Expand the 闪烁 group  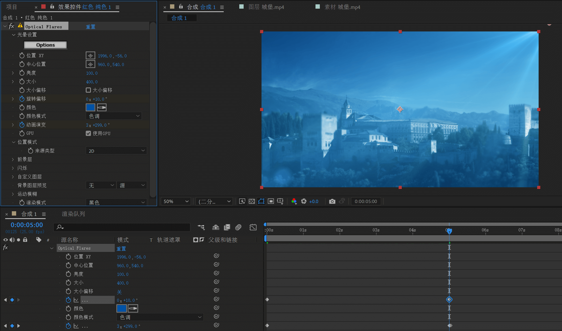tap(13, 168)
